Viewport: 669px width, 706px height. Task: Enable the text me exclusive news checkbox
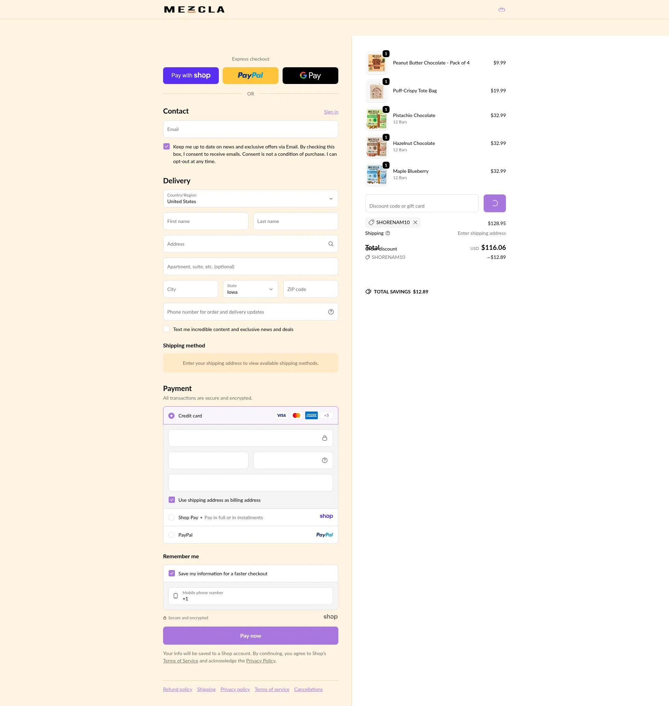point(166,329)
